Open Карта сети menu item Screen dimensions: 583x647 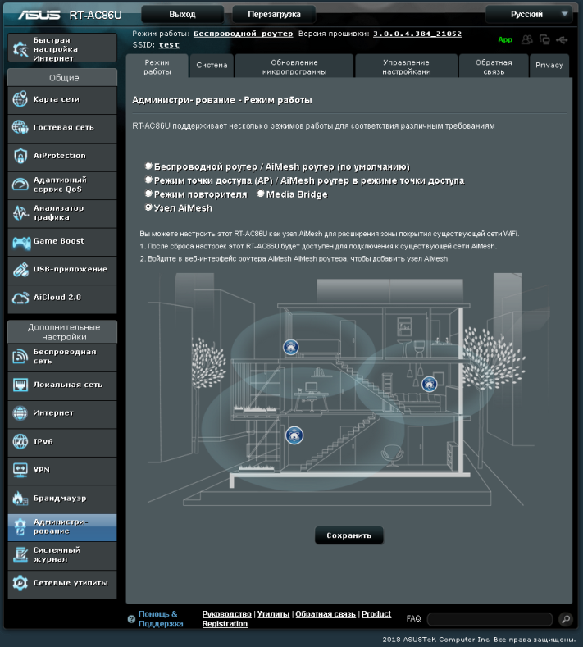[62, 99]
